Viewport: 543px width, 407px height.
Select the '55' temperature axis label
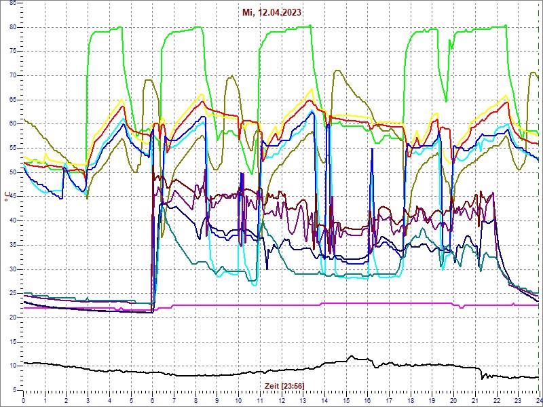point(13,148)
